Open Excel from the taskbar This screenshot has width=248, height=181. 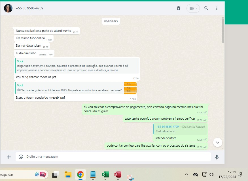pos(105,174)
